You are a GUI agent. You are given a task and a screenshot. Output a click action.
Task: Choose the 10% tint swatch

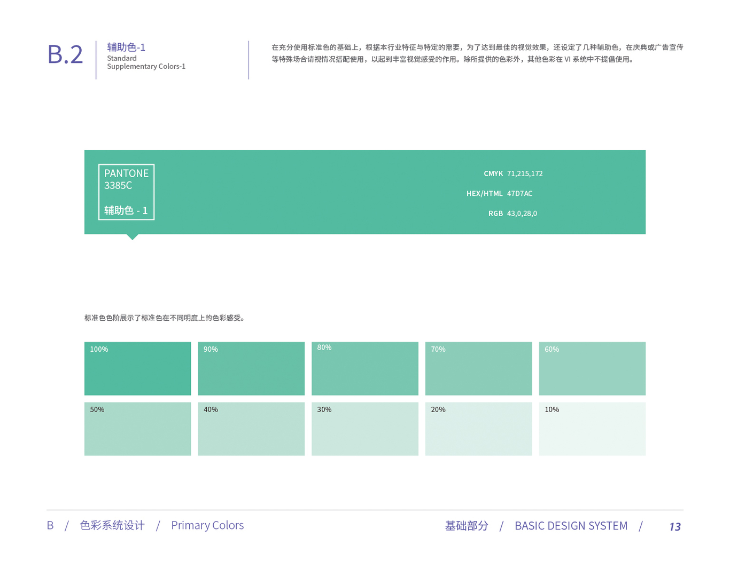click(x=592, y=429)
